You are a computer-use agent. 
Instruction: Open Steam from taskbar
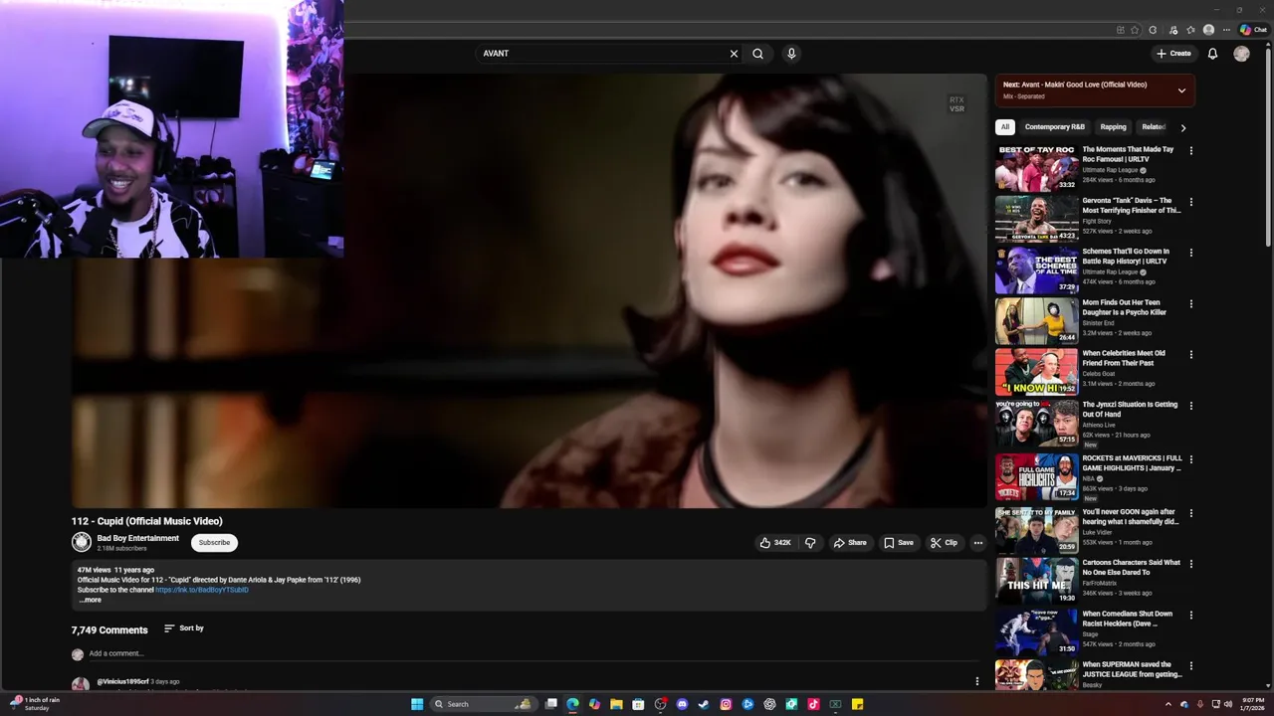[704, 704]
